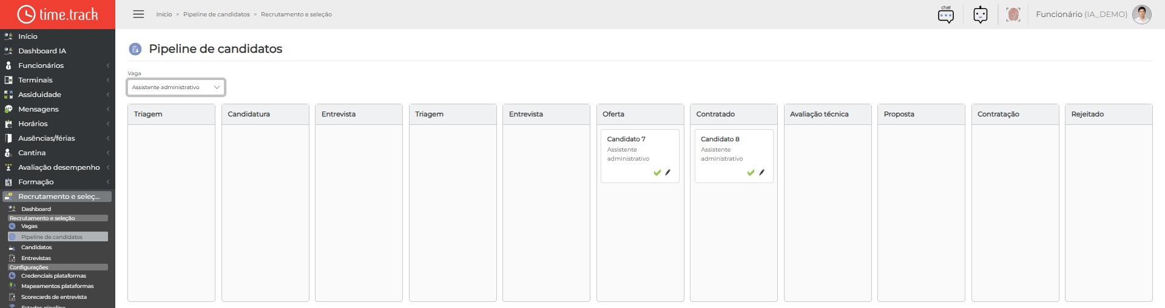Viewport: 1165px width, 308px height.
Task: Click the green checkmark on Candidato 7
Action: [x=657, y=173]
